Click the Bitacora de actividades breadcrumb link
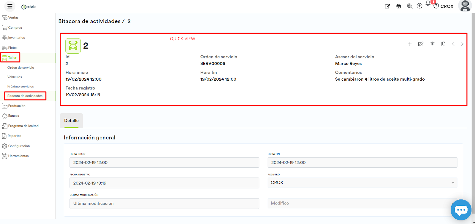 tap(89, 21)
